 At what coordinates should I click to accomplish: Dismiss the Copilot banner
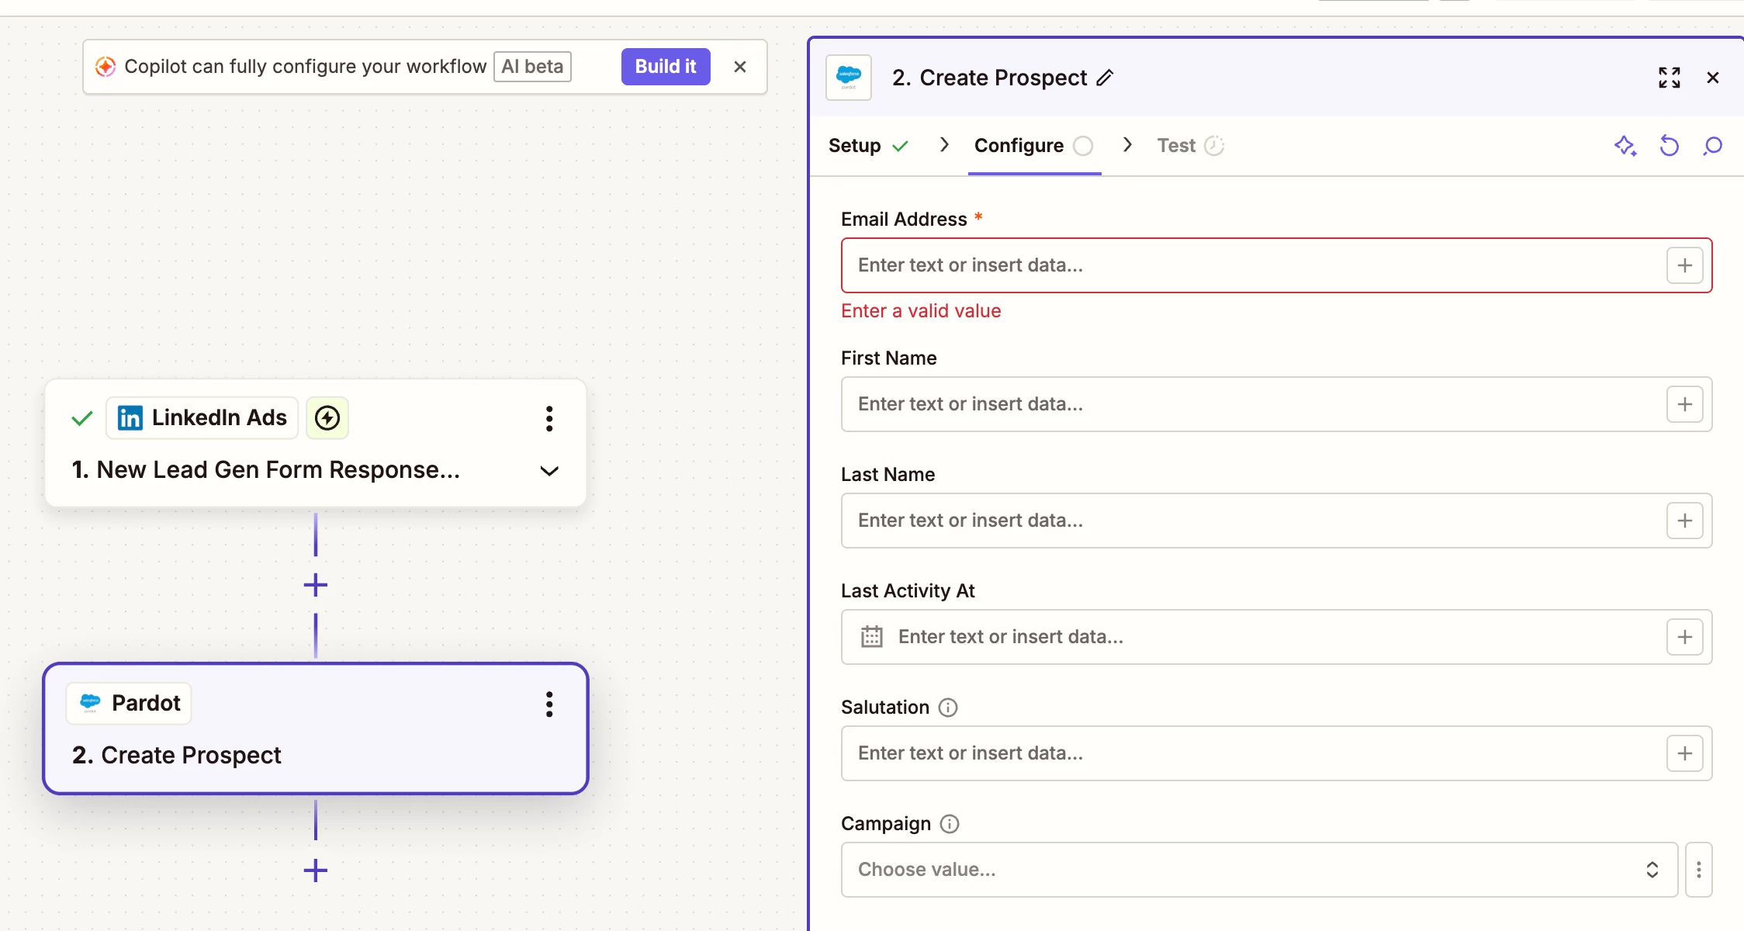(x=740, y=67)
